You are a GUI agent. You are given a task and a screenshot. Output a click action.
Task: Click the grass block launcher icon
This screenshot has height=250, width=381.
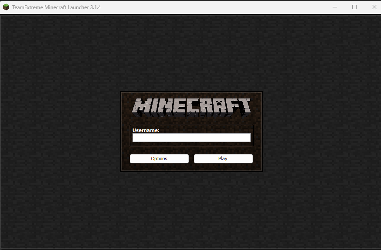tap(6, 7)
